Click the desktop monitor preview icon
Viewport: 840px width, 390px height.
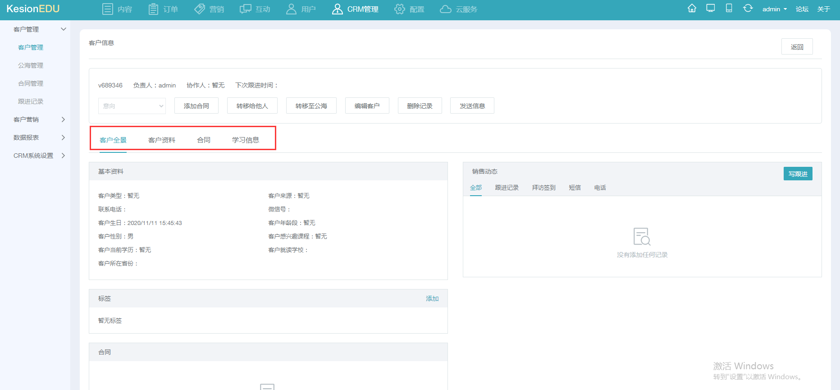711,8
